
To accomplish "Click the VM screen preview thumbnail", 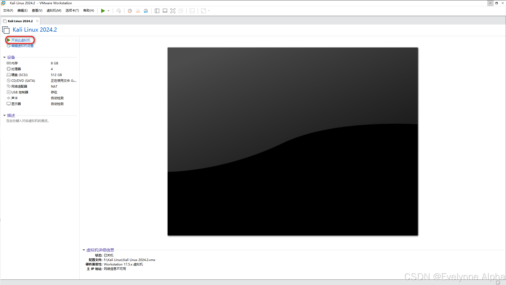I will pos(293,141).
